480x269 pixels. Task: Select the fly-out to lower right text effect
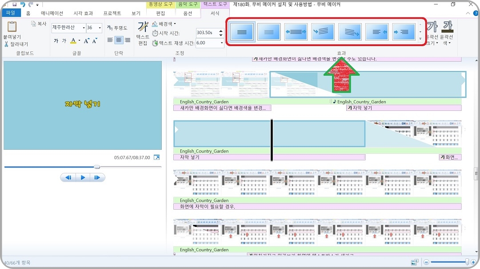(350, 31)
